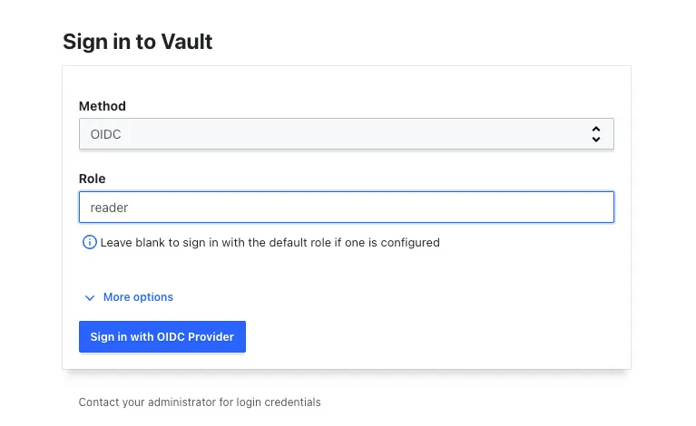Screen dimensions: 696x426
Task: Expand the More options chevron
Action: 90,297
